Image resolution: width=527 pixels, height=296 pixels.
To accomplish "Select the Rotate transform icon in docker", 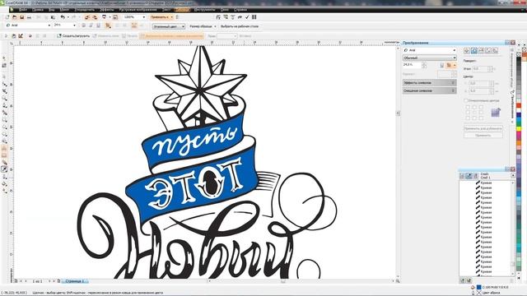I will tap(474, 50).
